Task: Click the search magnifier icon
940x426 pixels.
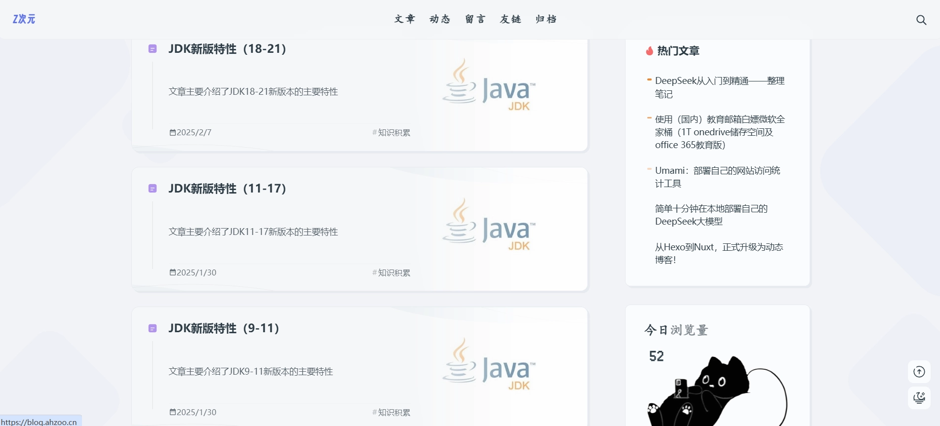Action: tap(921, 20)
